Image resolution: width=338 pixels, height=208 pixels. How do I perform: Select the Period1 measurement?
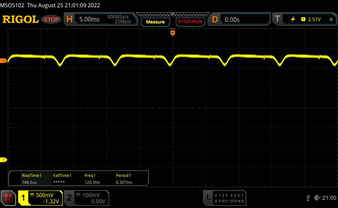pos(123,175)
